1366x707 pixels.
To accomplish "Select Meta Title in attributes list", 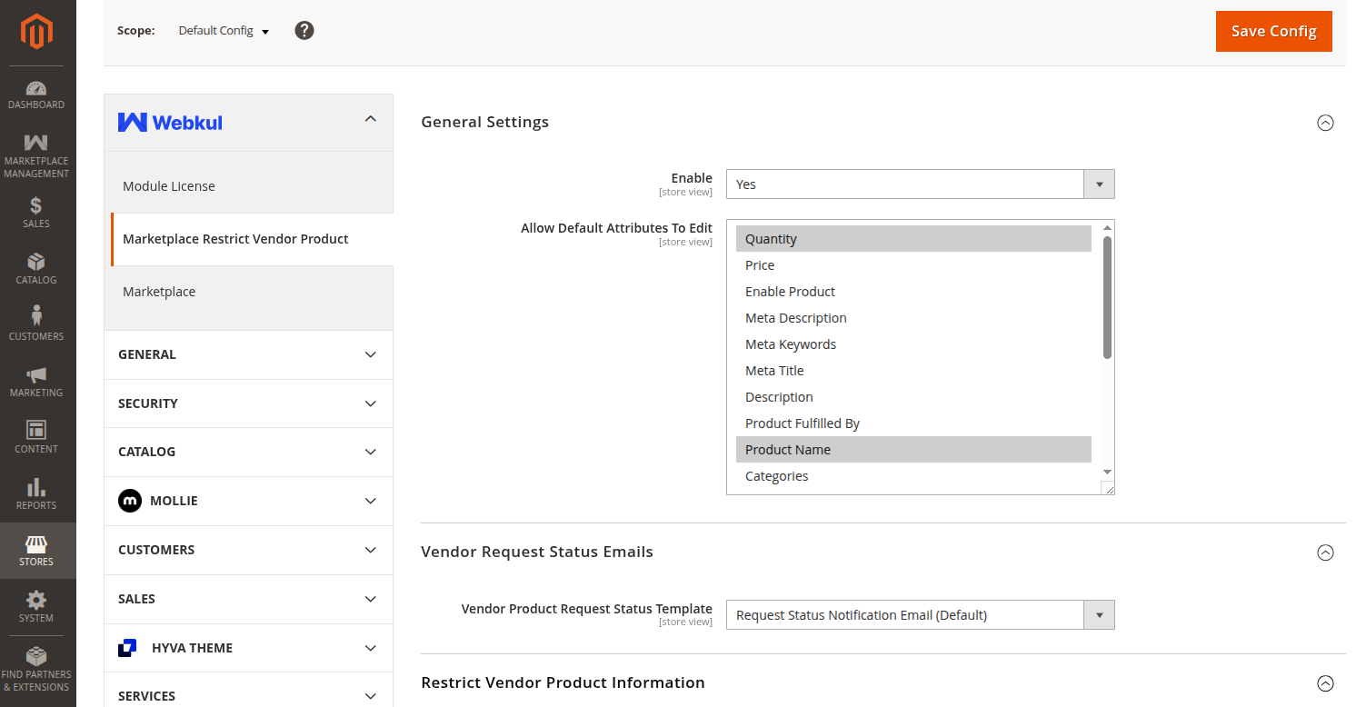I will click(x=913, y=371).
